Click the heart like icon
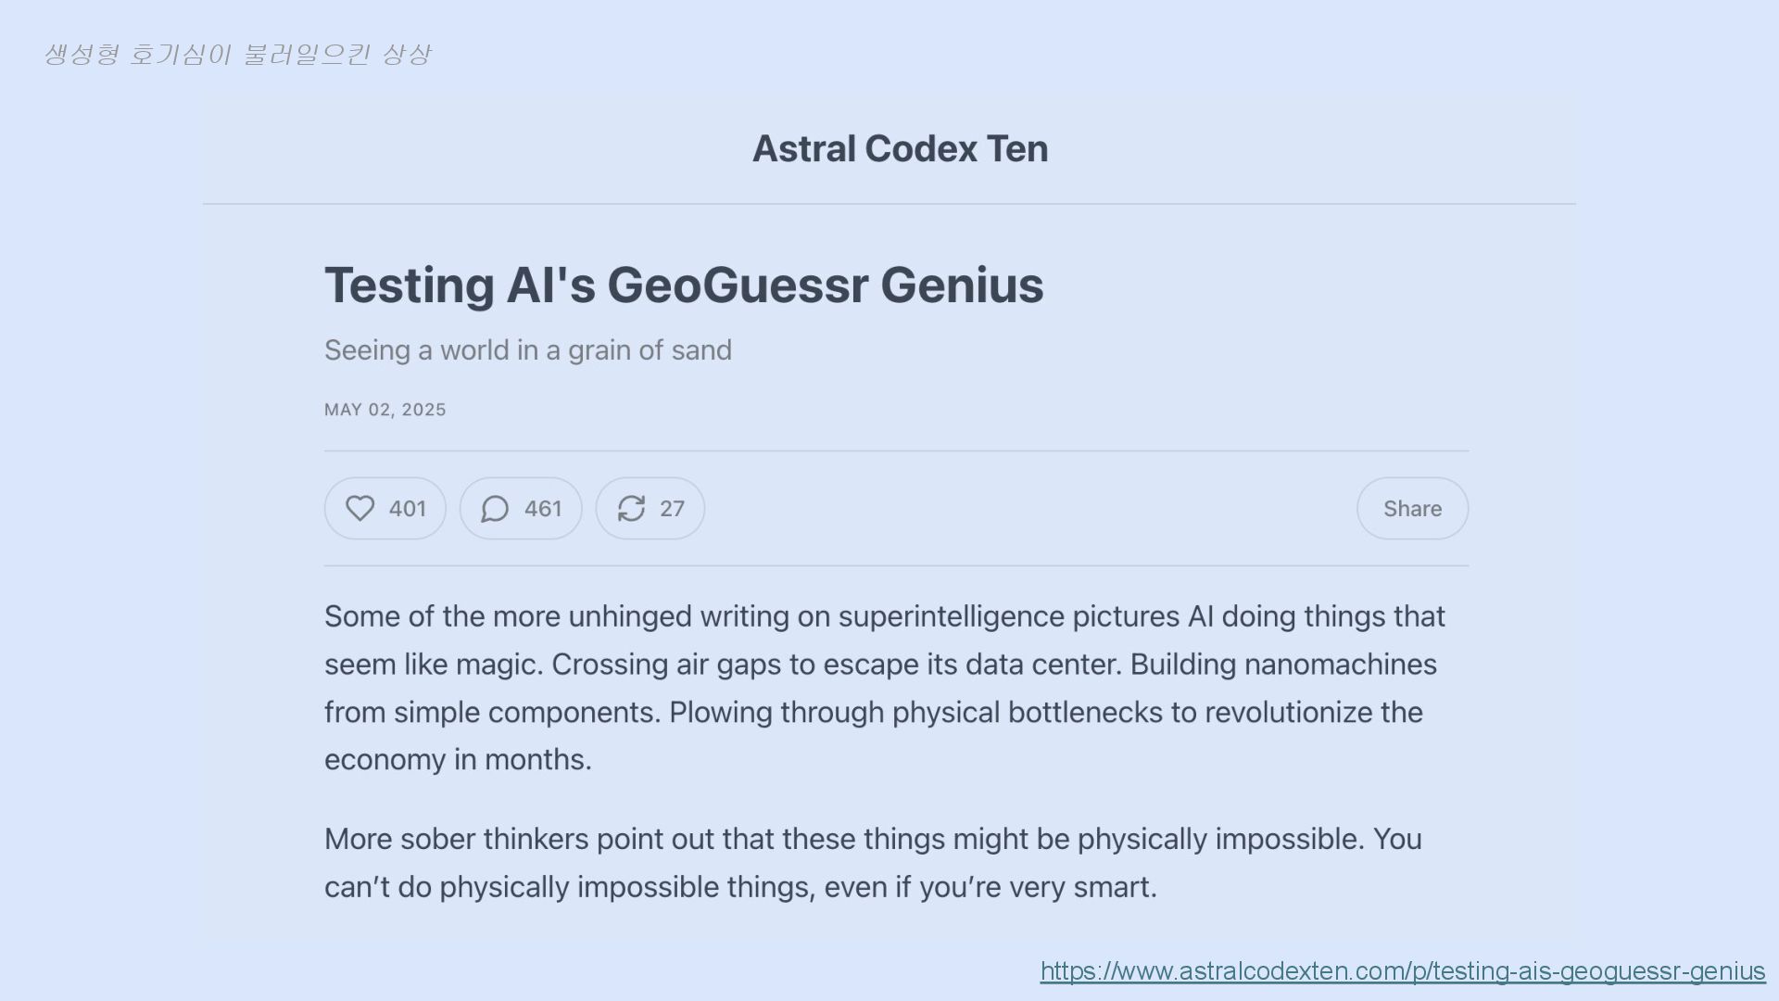Viewport: 1779px width, 1001px height. (x=360, y=508)
